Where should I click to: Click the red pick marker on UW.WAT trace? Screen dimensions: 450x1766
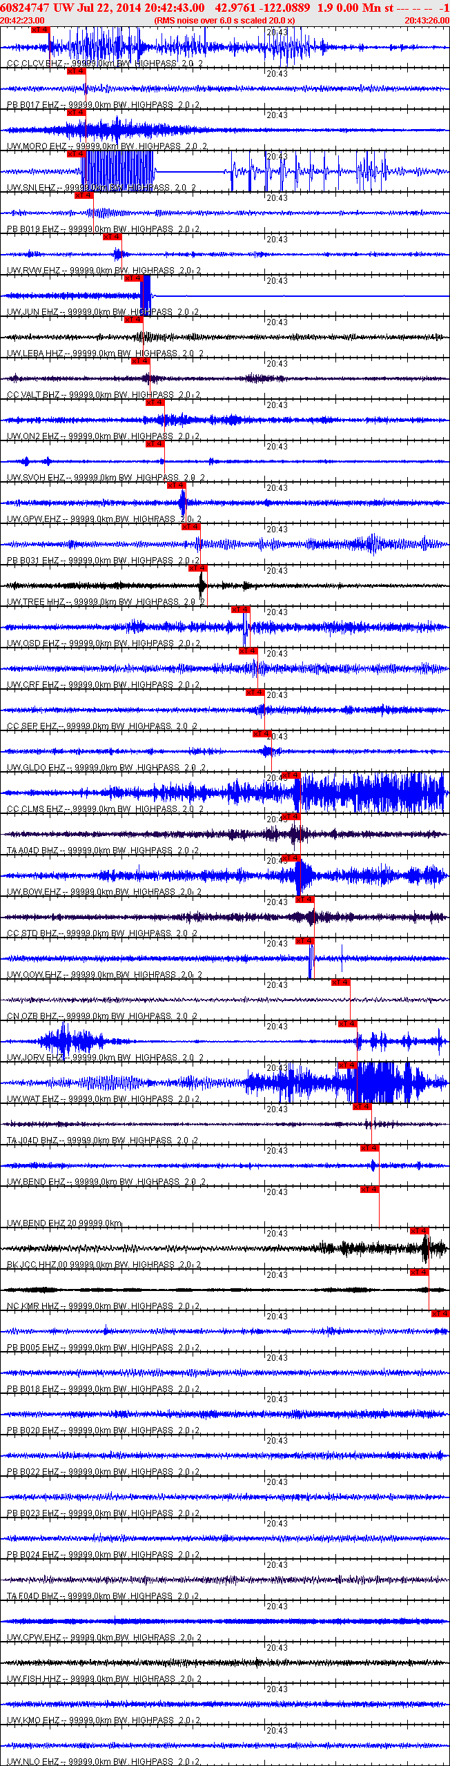[x=347, y=1065]
